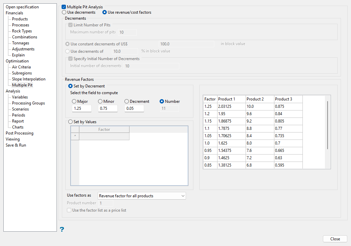Screen dimensions: 351x246
Task: Open the Financials section in the tree
Action: (x=14, y=13)
